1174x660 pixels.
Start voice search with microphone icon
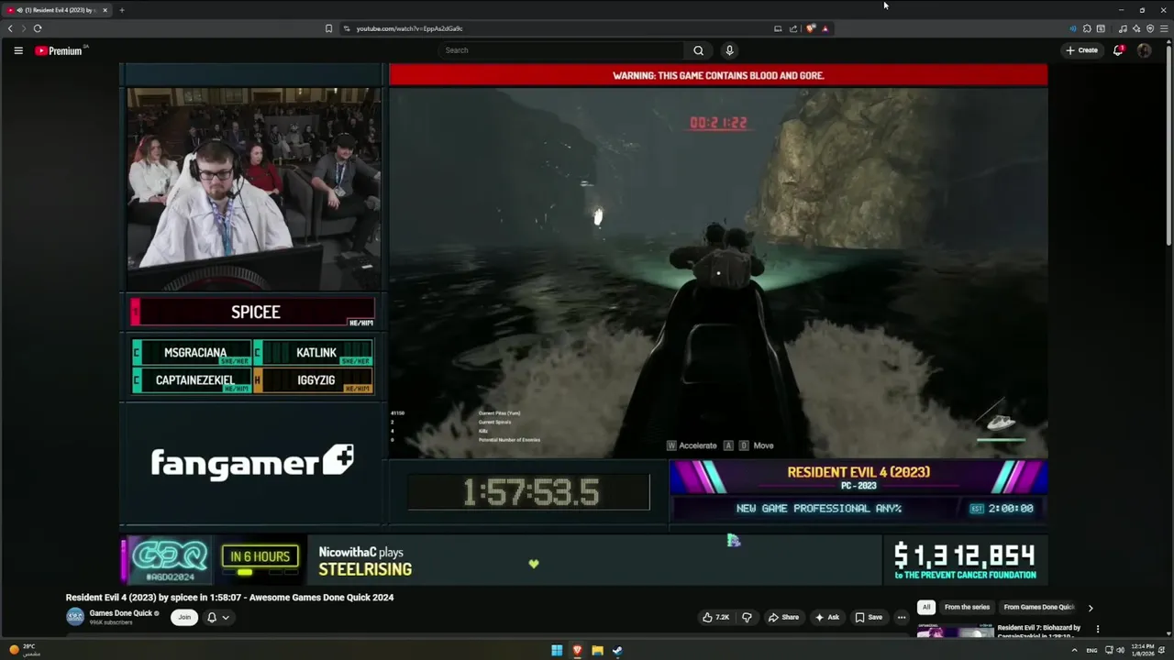(x=729, y=50)
